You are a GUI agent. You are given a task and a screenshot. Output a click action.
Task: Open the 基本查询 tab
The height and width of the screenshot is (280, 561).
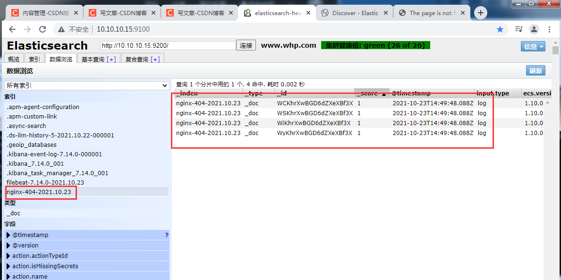[93, 59]
